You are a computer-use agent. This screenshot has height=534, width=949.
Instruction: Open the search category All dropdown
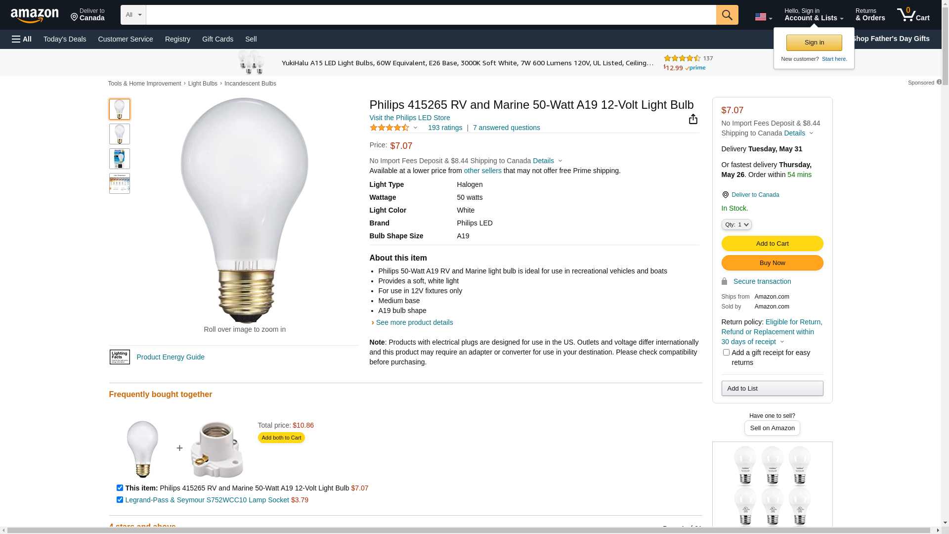coord(133,15)
